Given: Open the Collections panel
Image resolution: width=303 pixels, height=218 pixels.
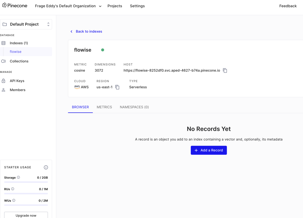Looking at the screenshot, I should [x=19, y=61].
